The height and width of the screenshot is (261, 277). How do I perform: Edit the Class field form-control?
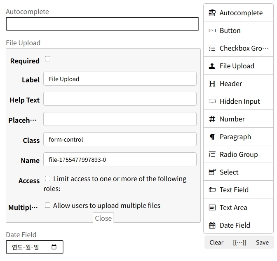coord(120,139)
